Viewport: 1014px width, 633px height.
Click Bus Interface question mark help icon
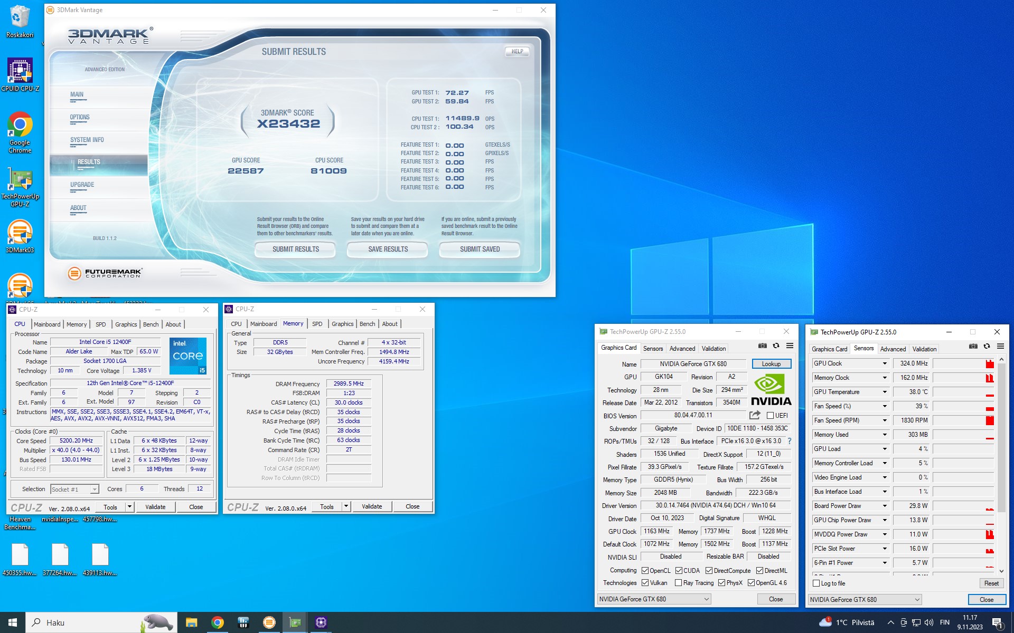[x=789, y=441]
